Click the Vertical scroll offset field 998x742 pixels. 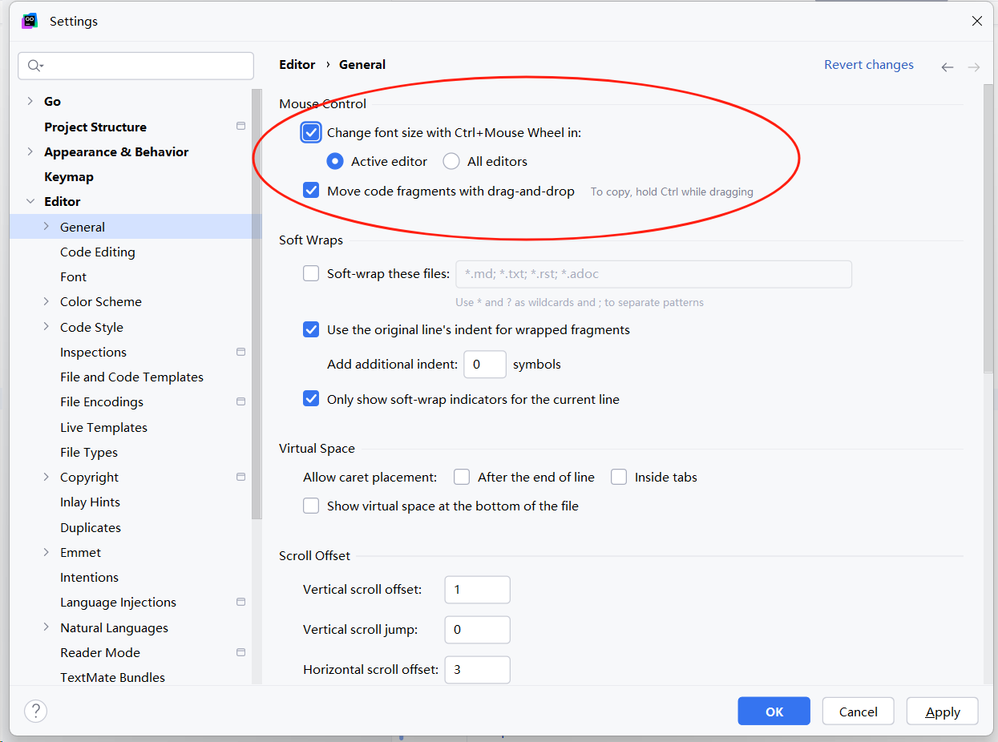(477, 590)
